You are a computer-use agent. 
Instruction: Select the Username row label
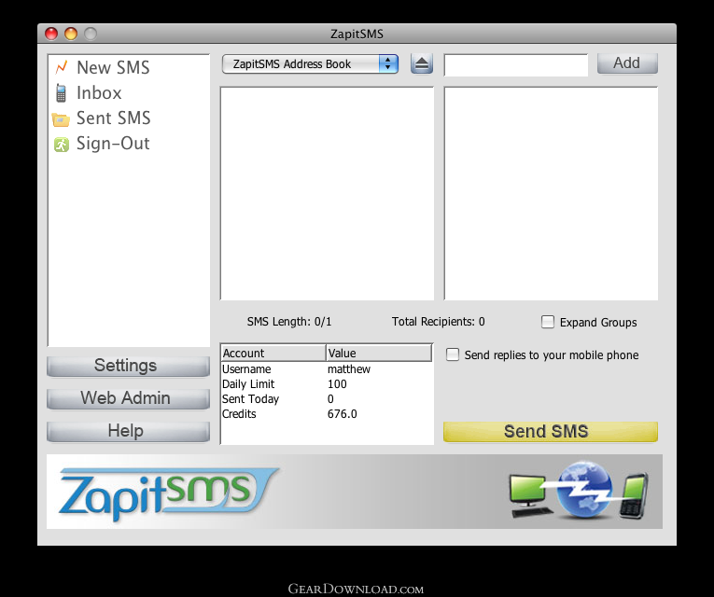point(246,369)
